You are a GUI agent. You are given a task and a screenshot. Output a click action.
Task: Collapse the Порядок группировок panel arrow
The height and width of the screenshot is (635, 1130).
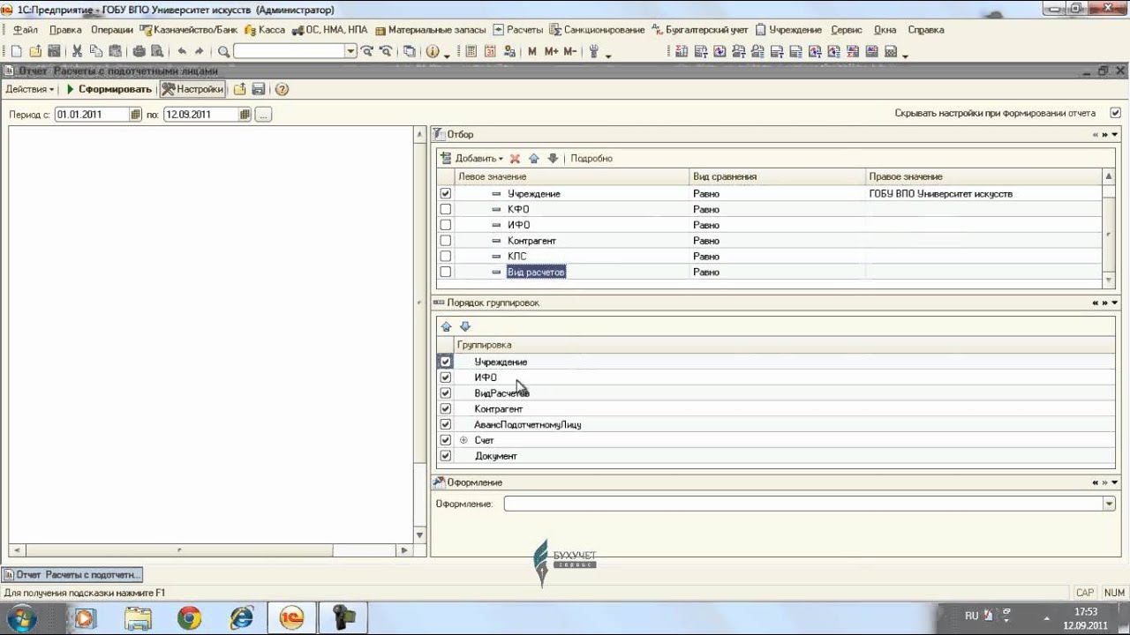[x=1115, y=303]
